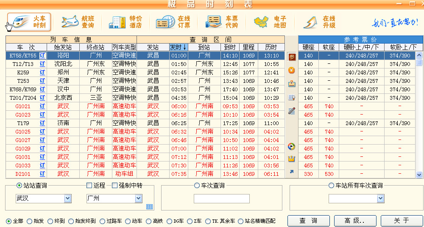Screen dimensions: 424x227
Task: Click the 高级.. advanced button
Action: coord(355,221)
